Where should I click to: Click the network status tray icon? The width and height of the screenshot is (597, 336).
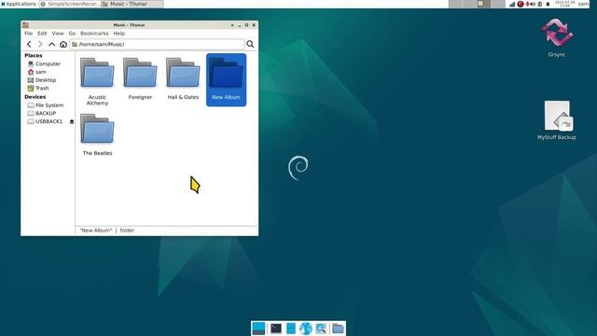point(512,4)
